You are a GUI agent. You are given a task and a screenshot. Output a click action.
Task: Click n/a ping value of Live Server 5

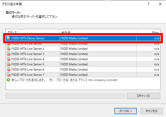[x=157, y=64]
